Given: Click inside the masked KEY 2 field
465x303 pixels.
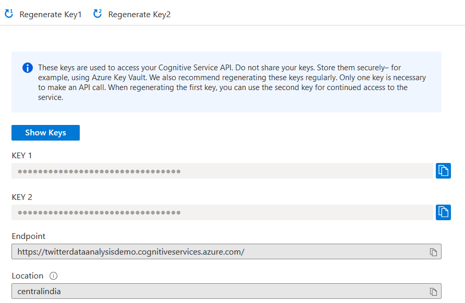Looking at the screenshot, I should pyautogui.click(x=222, y=212).
